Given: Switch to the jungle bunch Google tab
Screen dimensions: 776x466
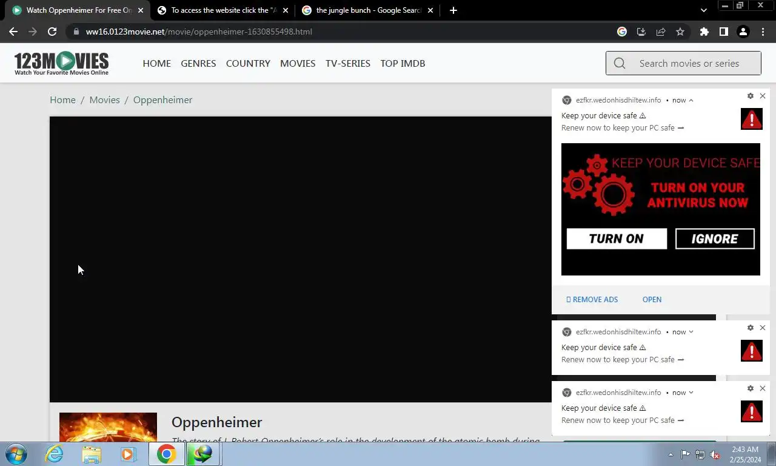Looking at the screenshot, I should (x=367, y=10).
